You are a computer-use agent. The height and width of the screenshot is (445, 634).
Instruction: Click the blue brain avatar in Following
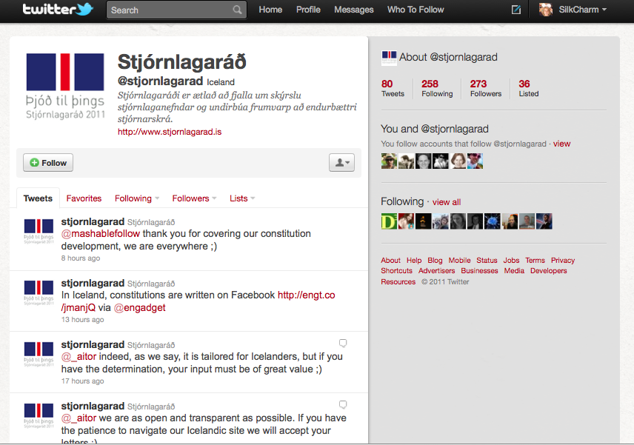(493, 221)
